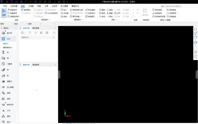Image resolution: width=198 pixels, height=124 pixels.
Task: Expand 长度标注 dropdown
Action: click(x=96, y=13)
